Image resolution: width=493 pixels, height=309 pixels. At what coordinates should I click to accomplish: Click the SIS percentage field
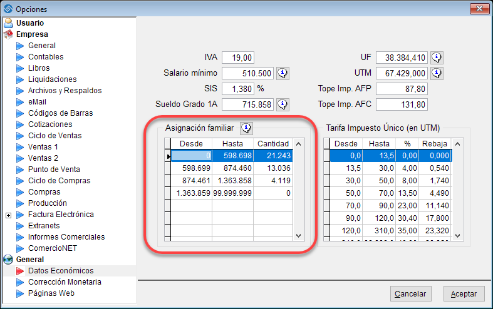point(238,89)
